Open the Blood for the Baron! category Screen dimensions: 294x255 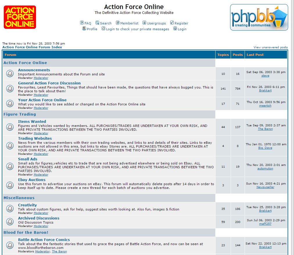[26, 233]
